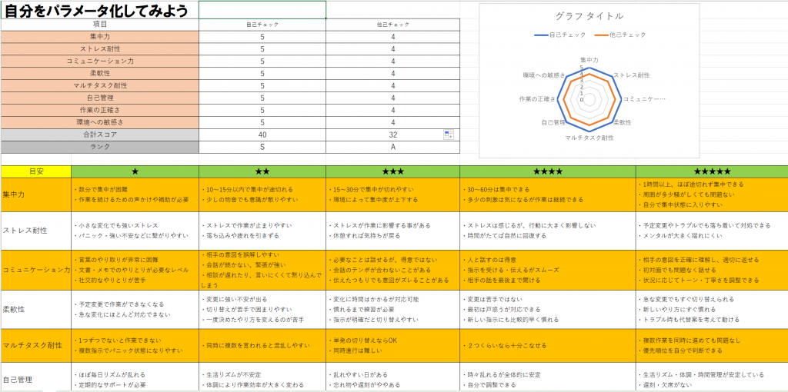Click the yellow 目安 header cell
The height and width of the screenshot is (392, 788).
point(35,171)
